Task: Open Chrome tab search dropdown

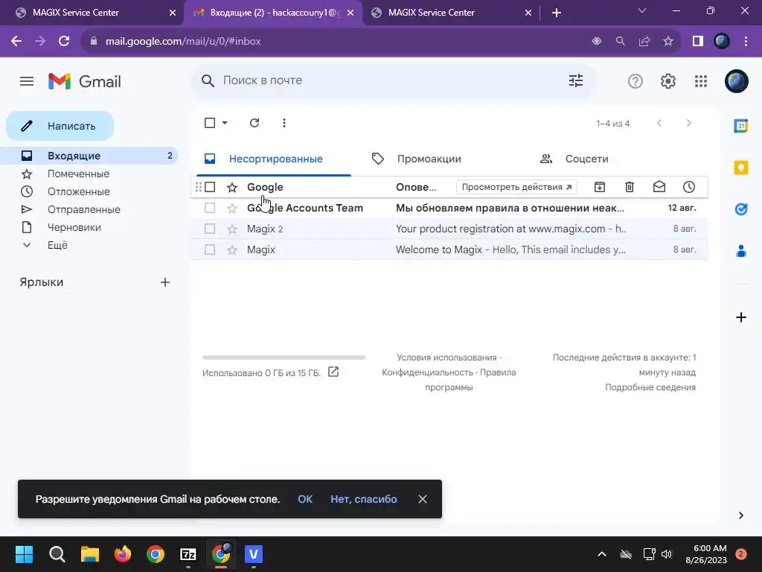Action: coord(642,10)
